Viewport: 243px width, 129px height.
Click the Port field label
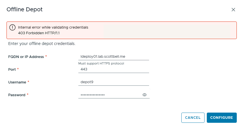point(12,69)
